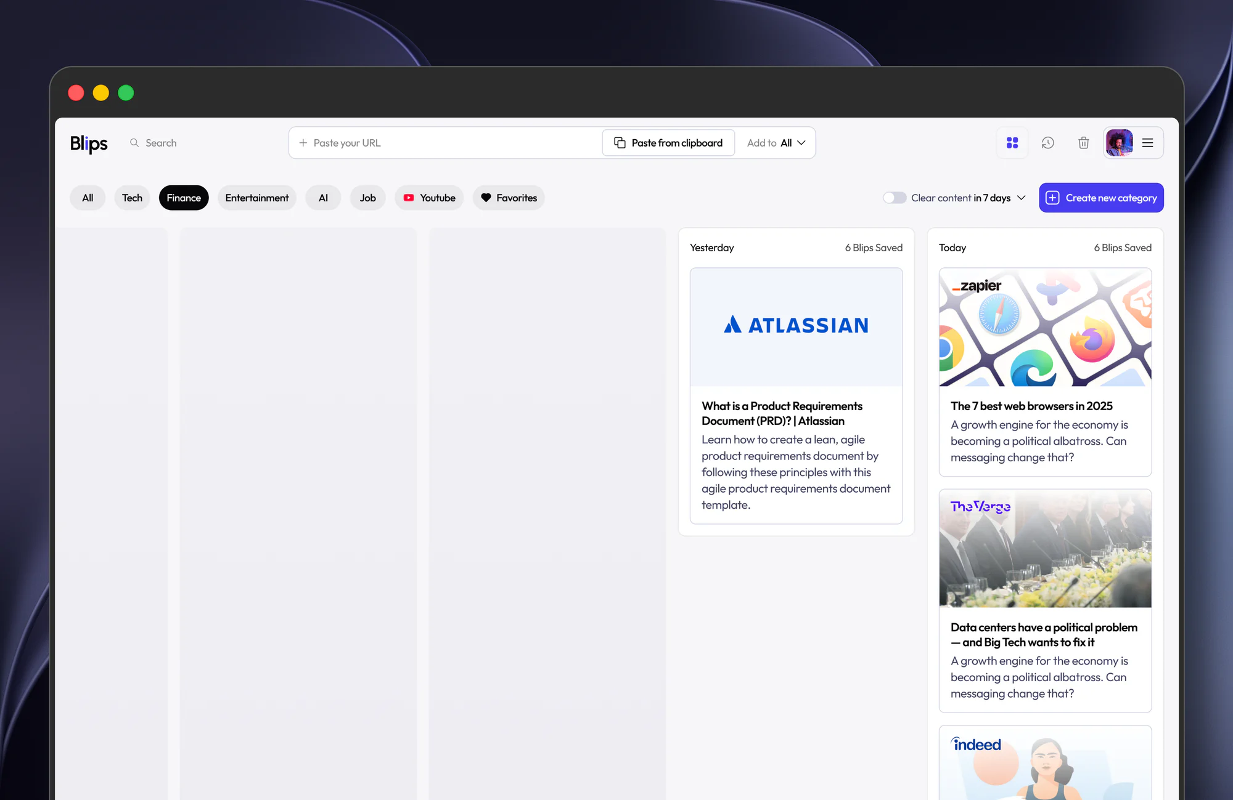Click the 'Yesterday' column heading
This screenshot has height=800, width=1233.
coord(712,248)
